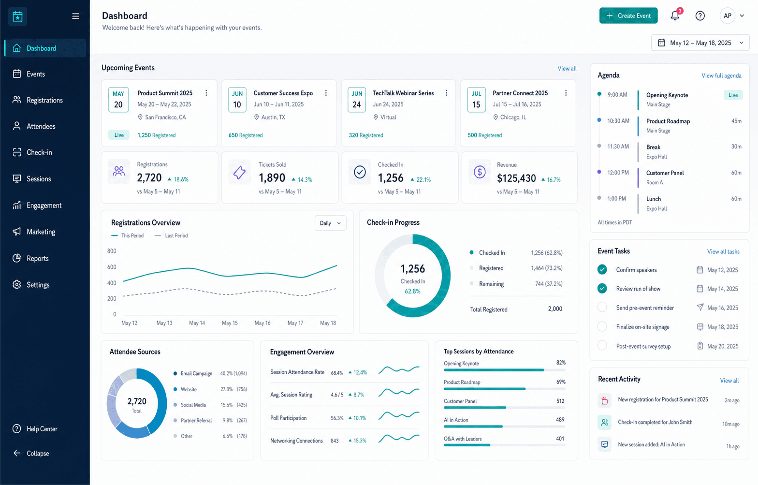Click the Email Campaign legend color dot
Screen dimensions: 758x485
(175, 373)
